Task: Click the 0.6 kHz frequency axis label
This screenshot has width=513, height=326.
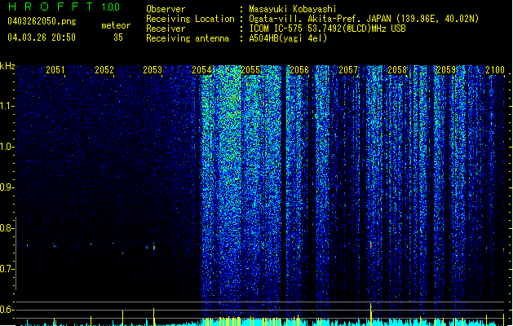Action: coord(7,310)
